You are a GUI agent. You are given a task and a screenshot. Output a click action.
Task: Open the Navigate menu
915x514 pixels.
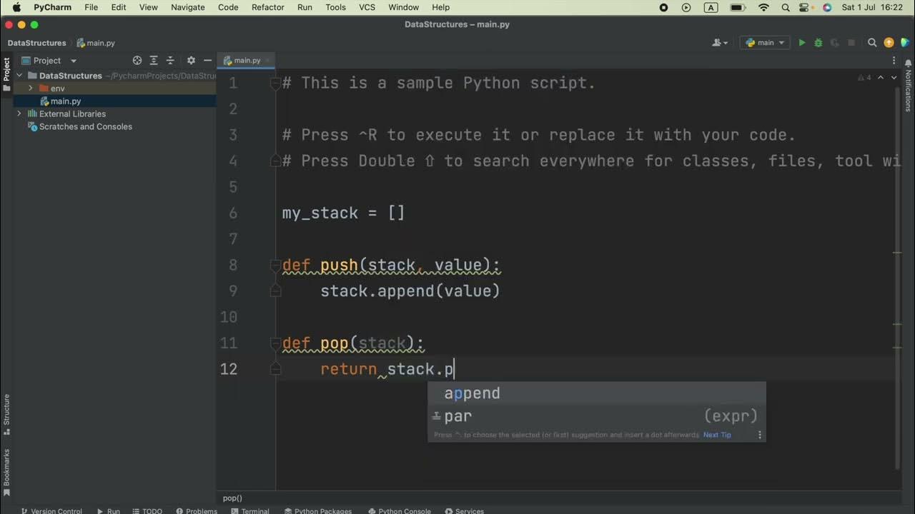pos(188,7)
